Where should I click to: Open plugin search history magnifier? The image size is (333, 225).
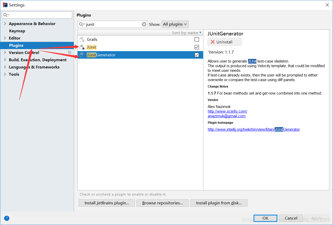(82, 24)
